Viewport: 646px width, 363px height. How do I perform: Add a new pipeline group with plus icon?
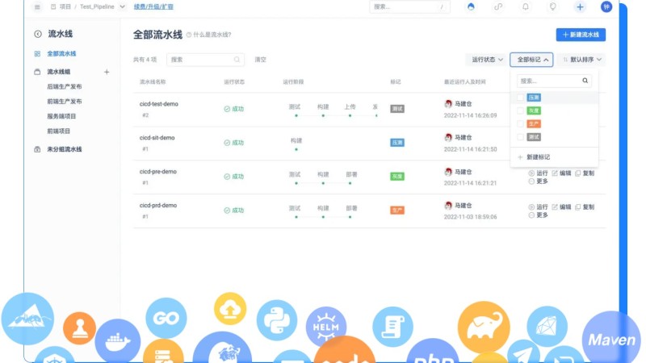pyautogui.click(x=107, y=72)
